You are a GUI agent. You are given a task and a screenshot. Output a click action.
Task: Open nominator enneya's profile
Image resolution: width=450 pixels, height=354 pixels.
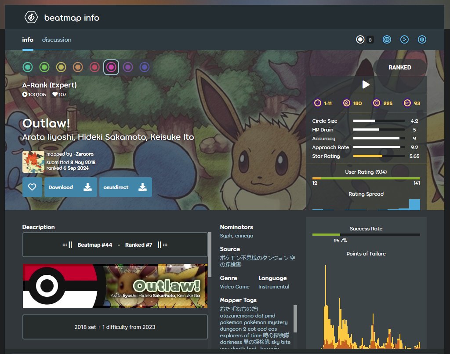pos(244,236)
